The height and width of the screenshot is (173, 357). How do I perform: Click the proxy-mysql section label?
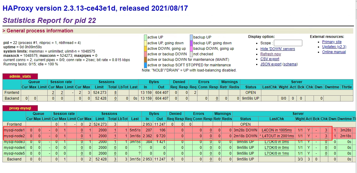[20, 108]
